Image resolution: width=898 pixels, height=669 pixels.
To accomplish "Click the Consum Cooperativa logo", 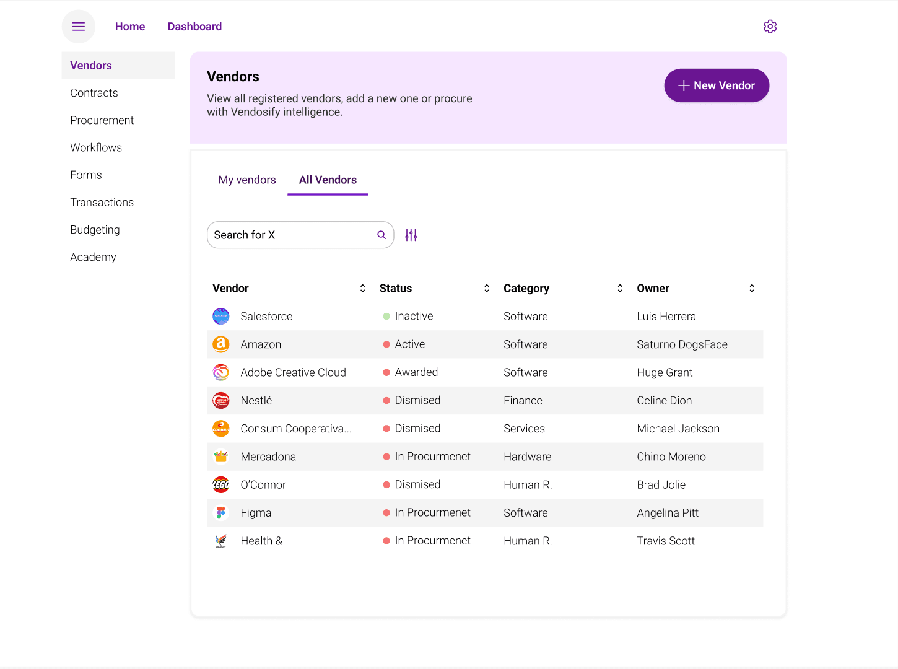I will click(x=221, y=429).
